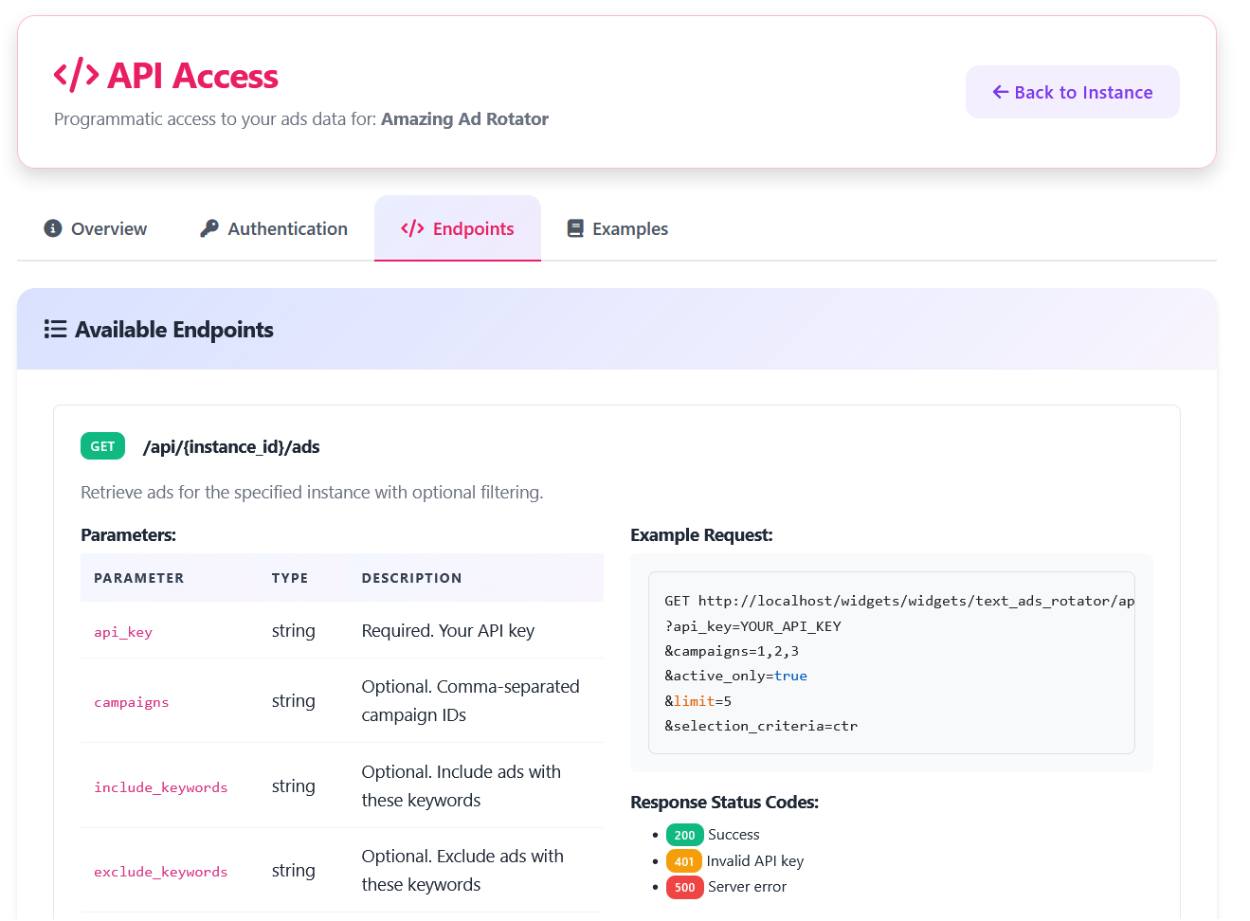
Task: Click the &limit=5 code line
Action: point(698,701)
